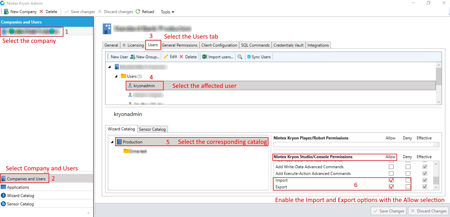Click the New Company building icon

click(x=6, y=12)
